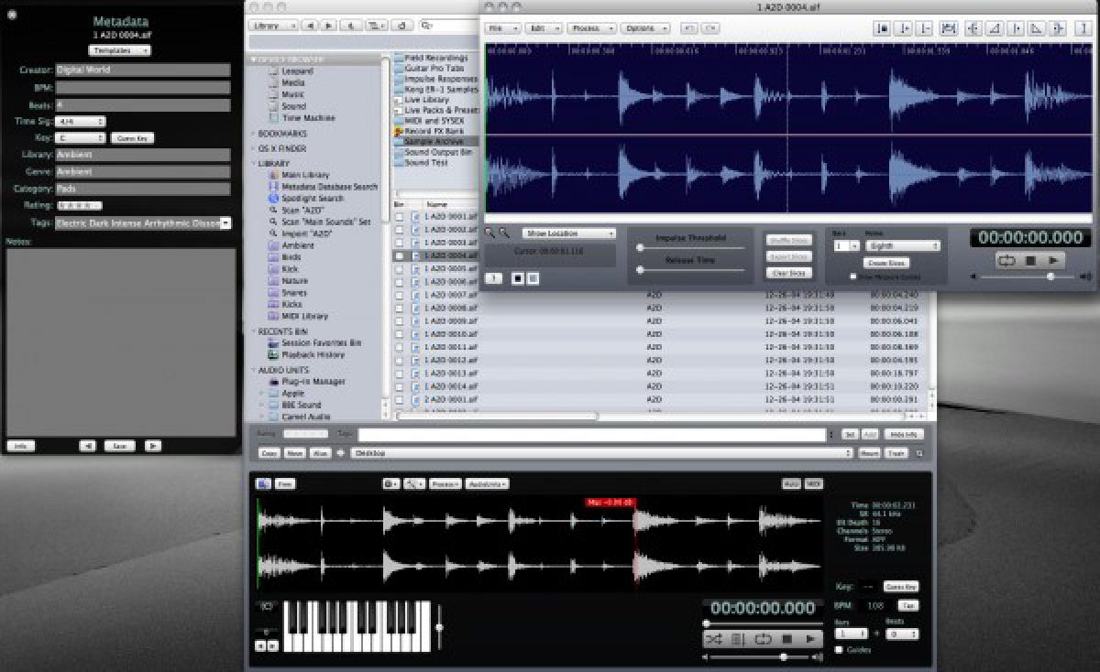Toggle the Auto button in player
The height and width of the screenshot is (672, 1100).
[790, 483]
